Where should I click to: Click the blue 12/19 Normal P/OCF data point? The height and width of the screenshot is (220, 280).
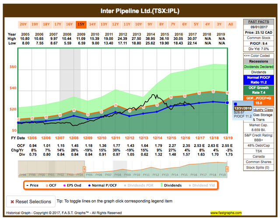227,103
